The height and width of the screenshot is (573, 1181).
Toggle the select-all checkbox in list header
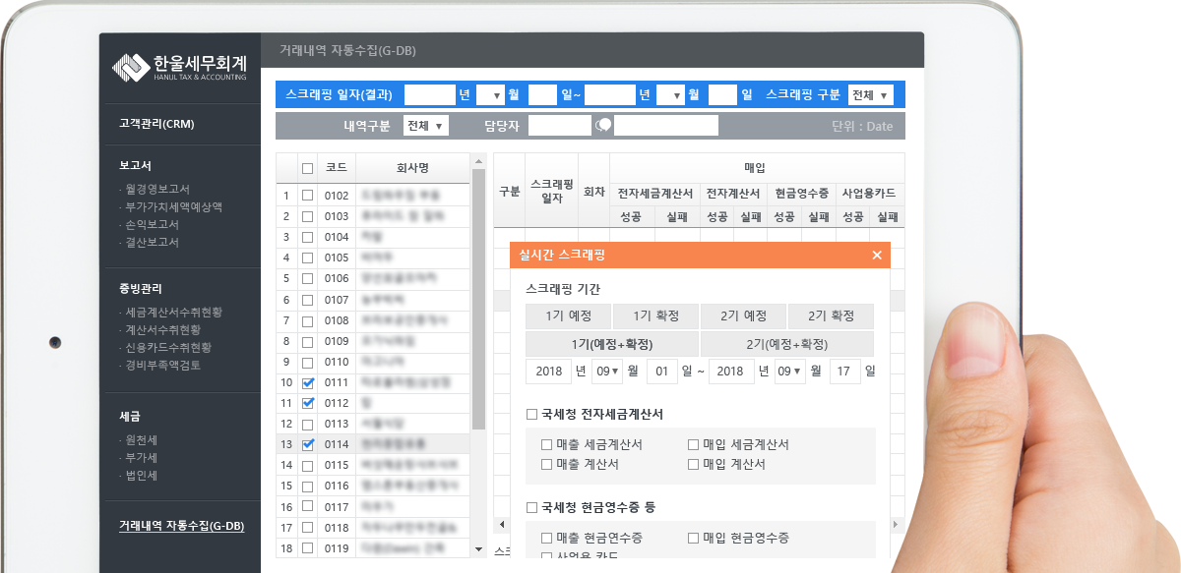[307, 167]
